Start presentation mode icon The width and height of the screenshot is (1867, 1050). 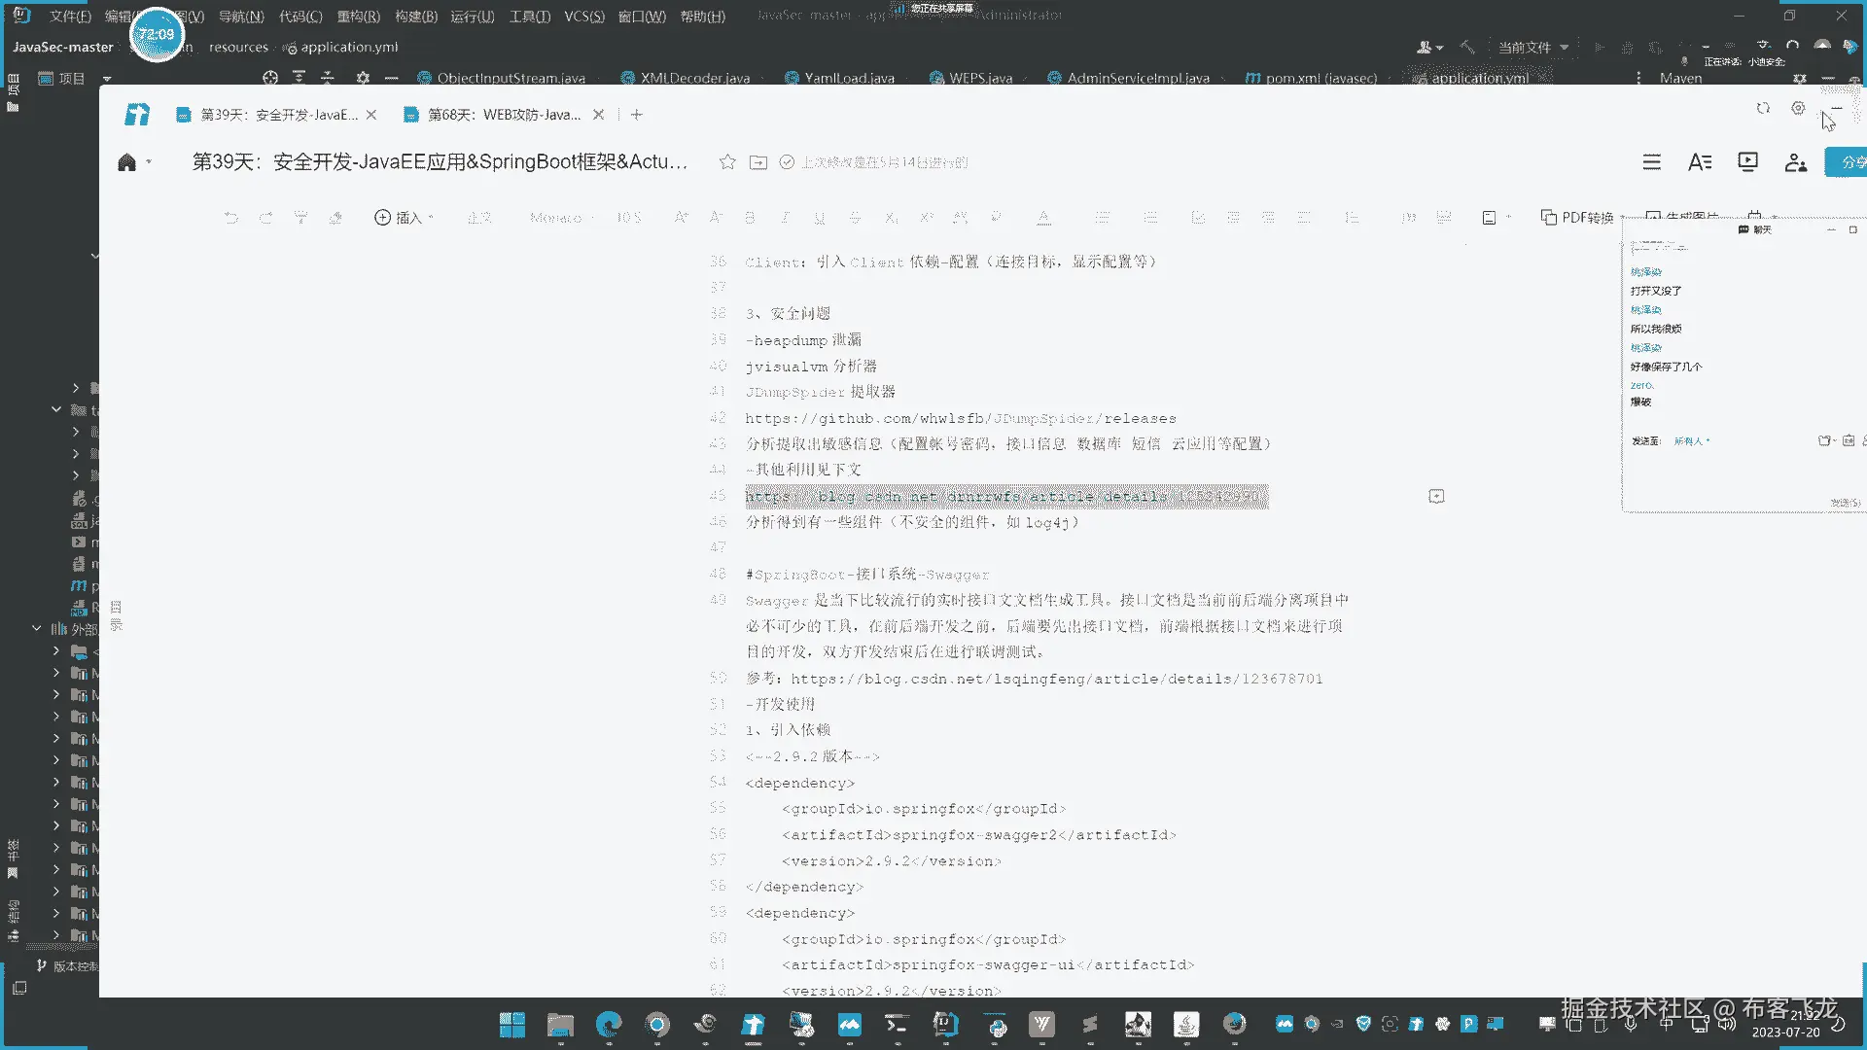(1747, 162)
